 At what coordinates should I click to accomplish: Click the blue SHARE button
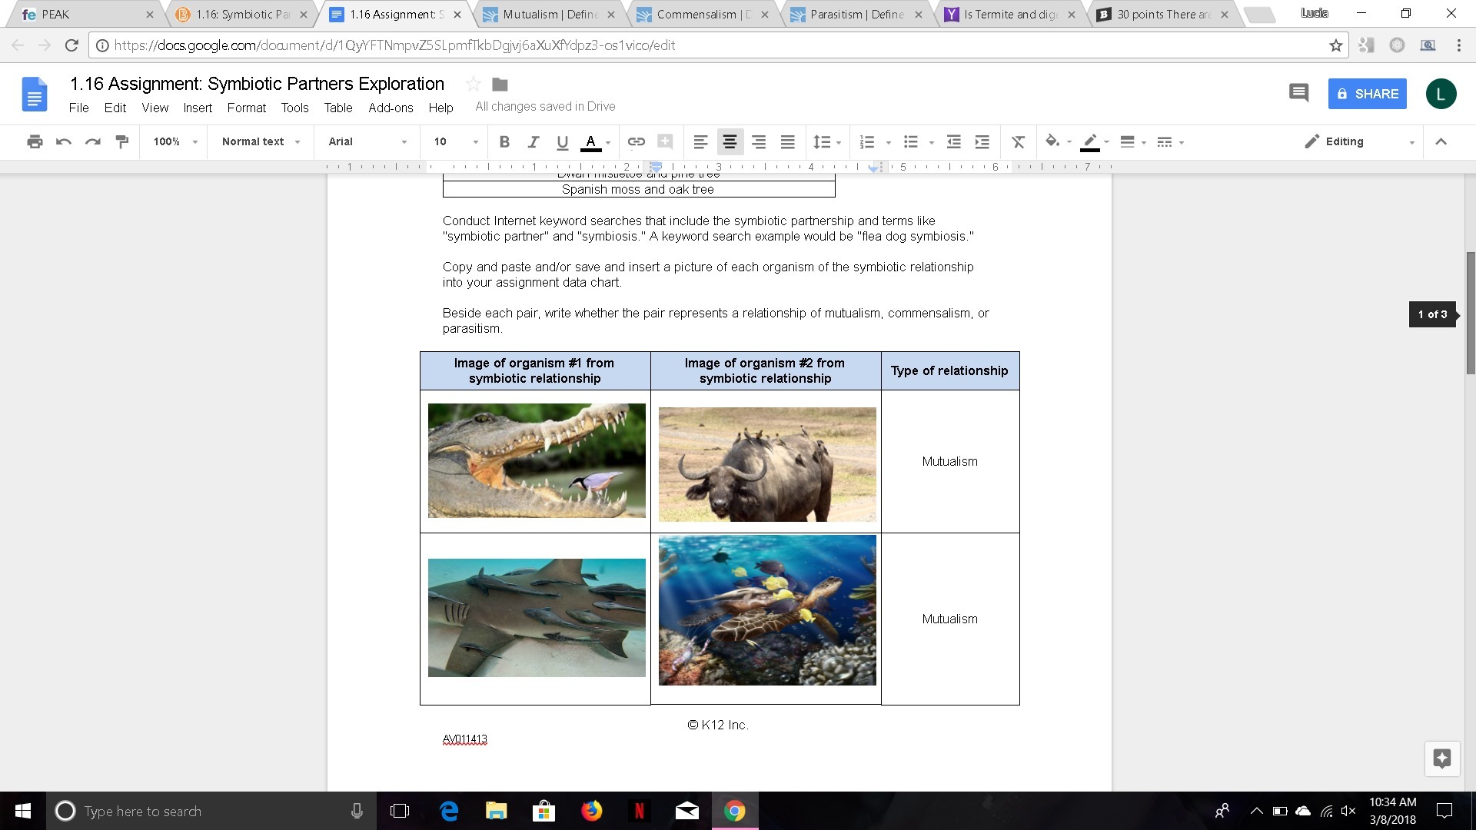pyautogui.click(x=1367, y=94)
